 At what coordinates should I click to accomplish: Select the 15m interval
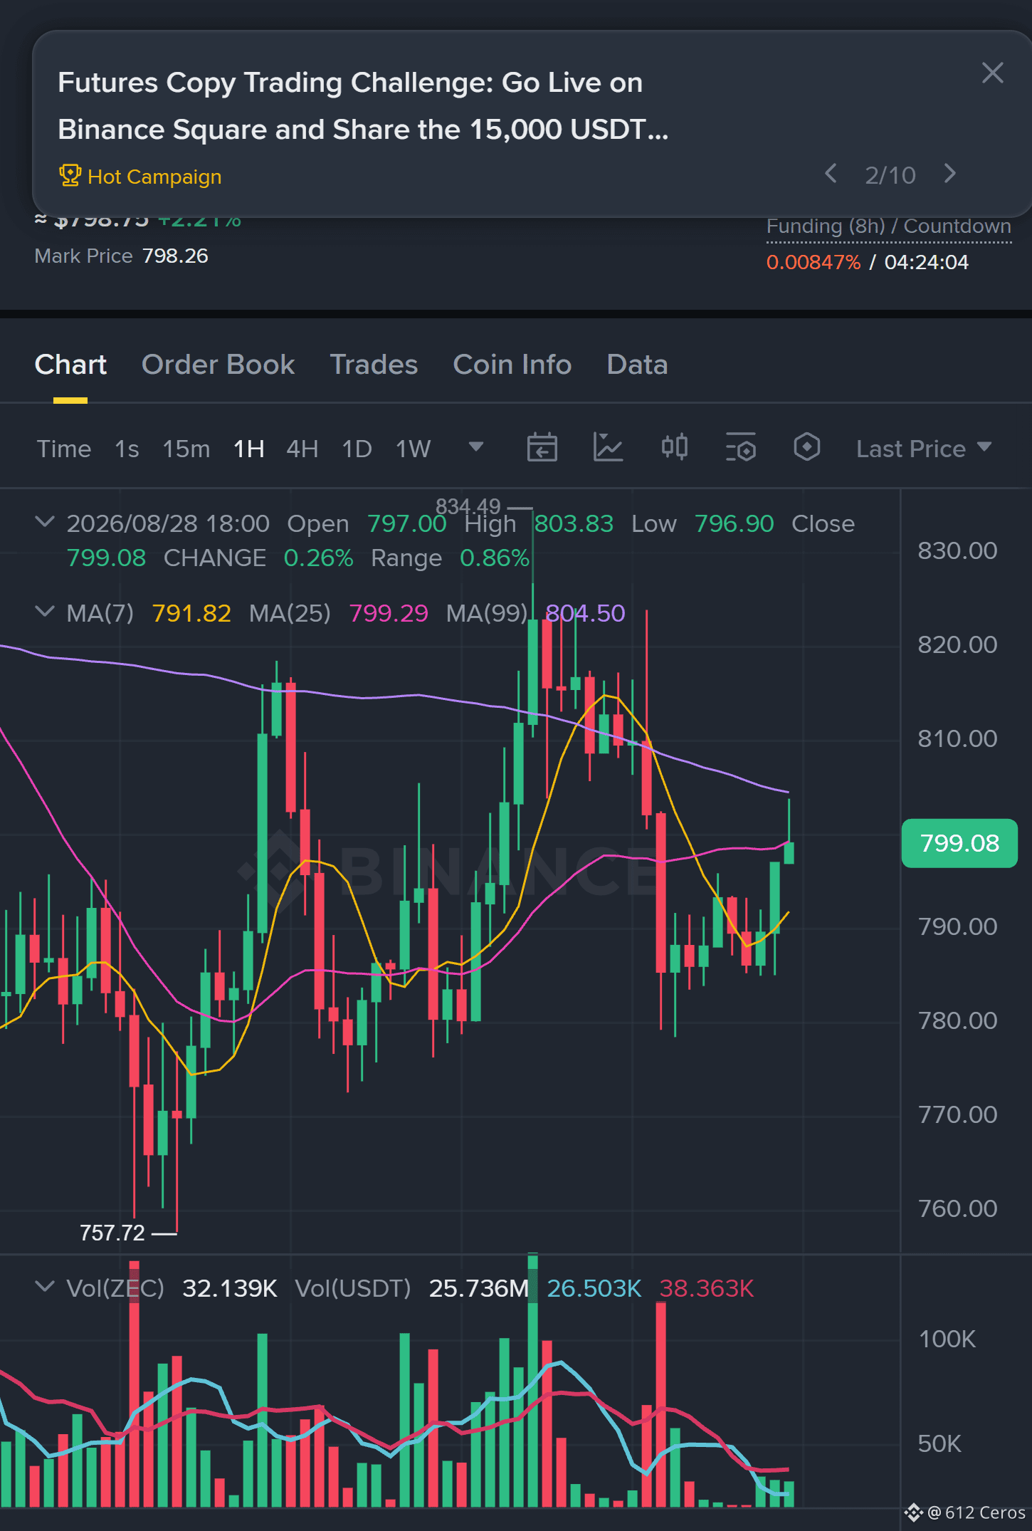pyautogui.click(x=186, y=449)
